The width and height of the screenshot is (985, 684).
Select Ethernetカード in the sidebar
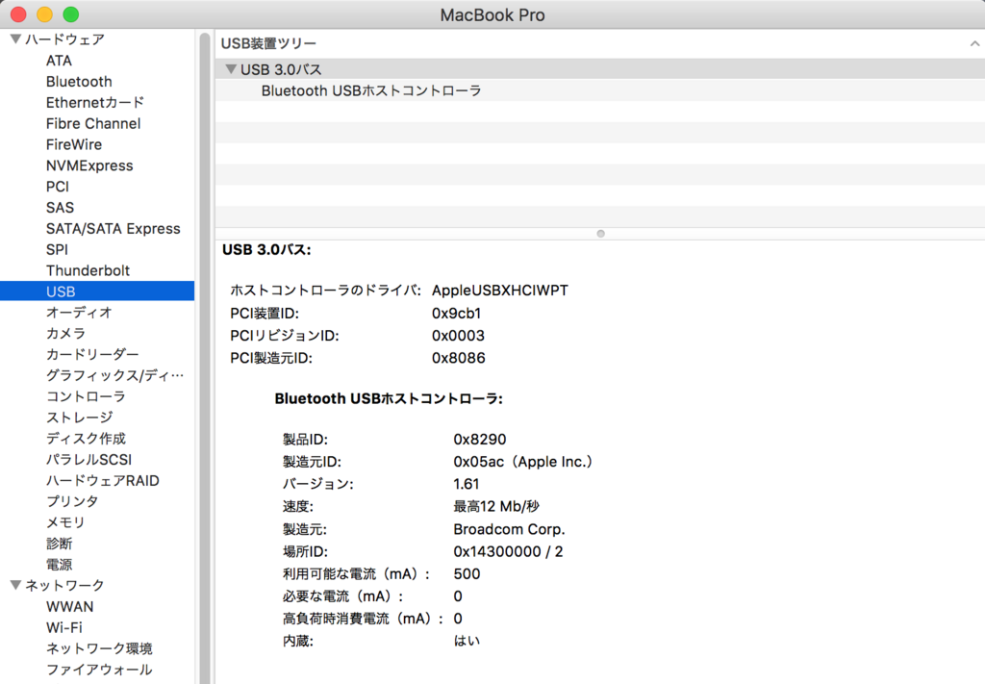click(x=95, y=102)
